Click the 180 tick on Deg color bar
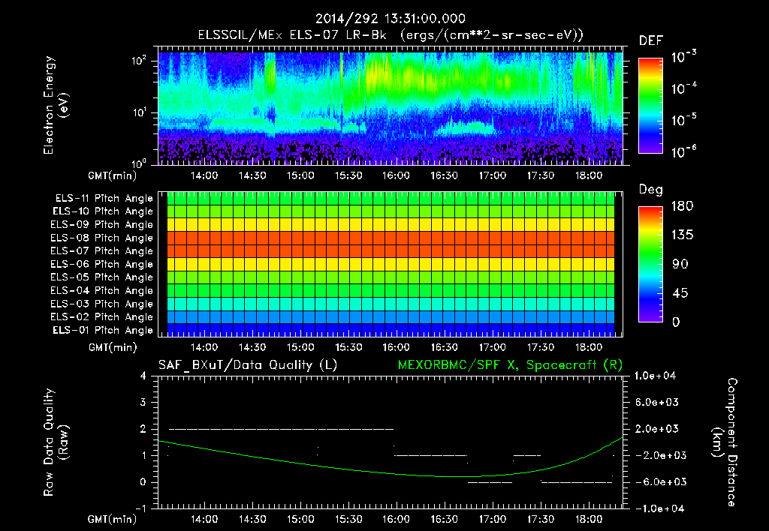The image size is (769, 531). click(683, 205)
